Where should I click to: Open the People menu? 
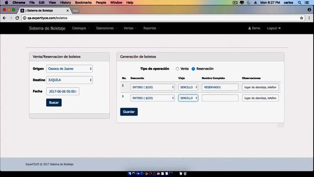click(x=101, y=2)
